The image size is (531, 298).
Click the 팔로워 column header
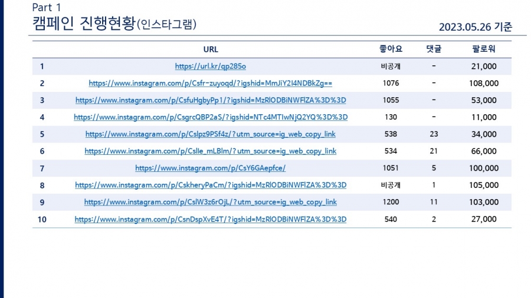484,49
